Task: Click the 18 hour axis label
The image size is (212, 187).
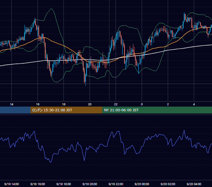Action: [64, 104]
